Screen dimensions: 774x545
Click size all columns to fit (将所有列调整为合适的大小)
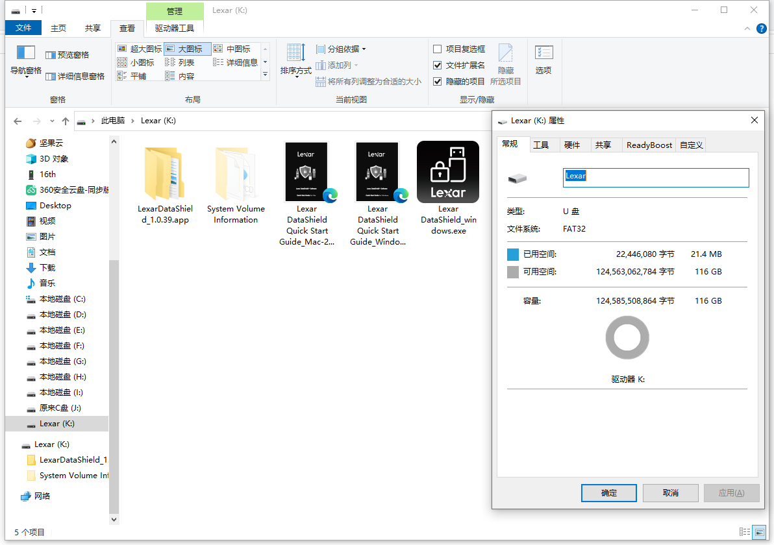pyautogui.click(x=368, y=81)
